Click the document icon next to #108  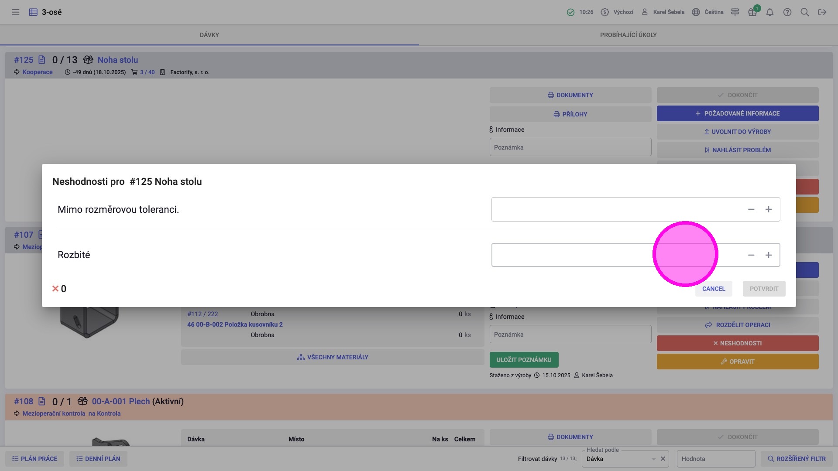pyautogui.click(x=42, y=401)
